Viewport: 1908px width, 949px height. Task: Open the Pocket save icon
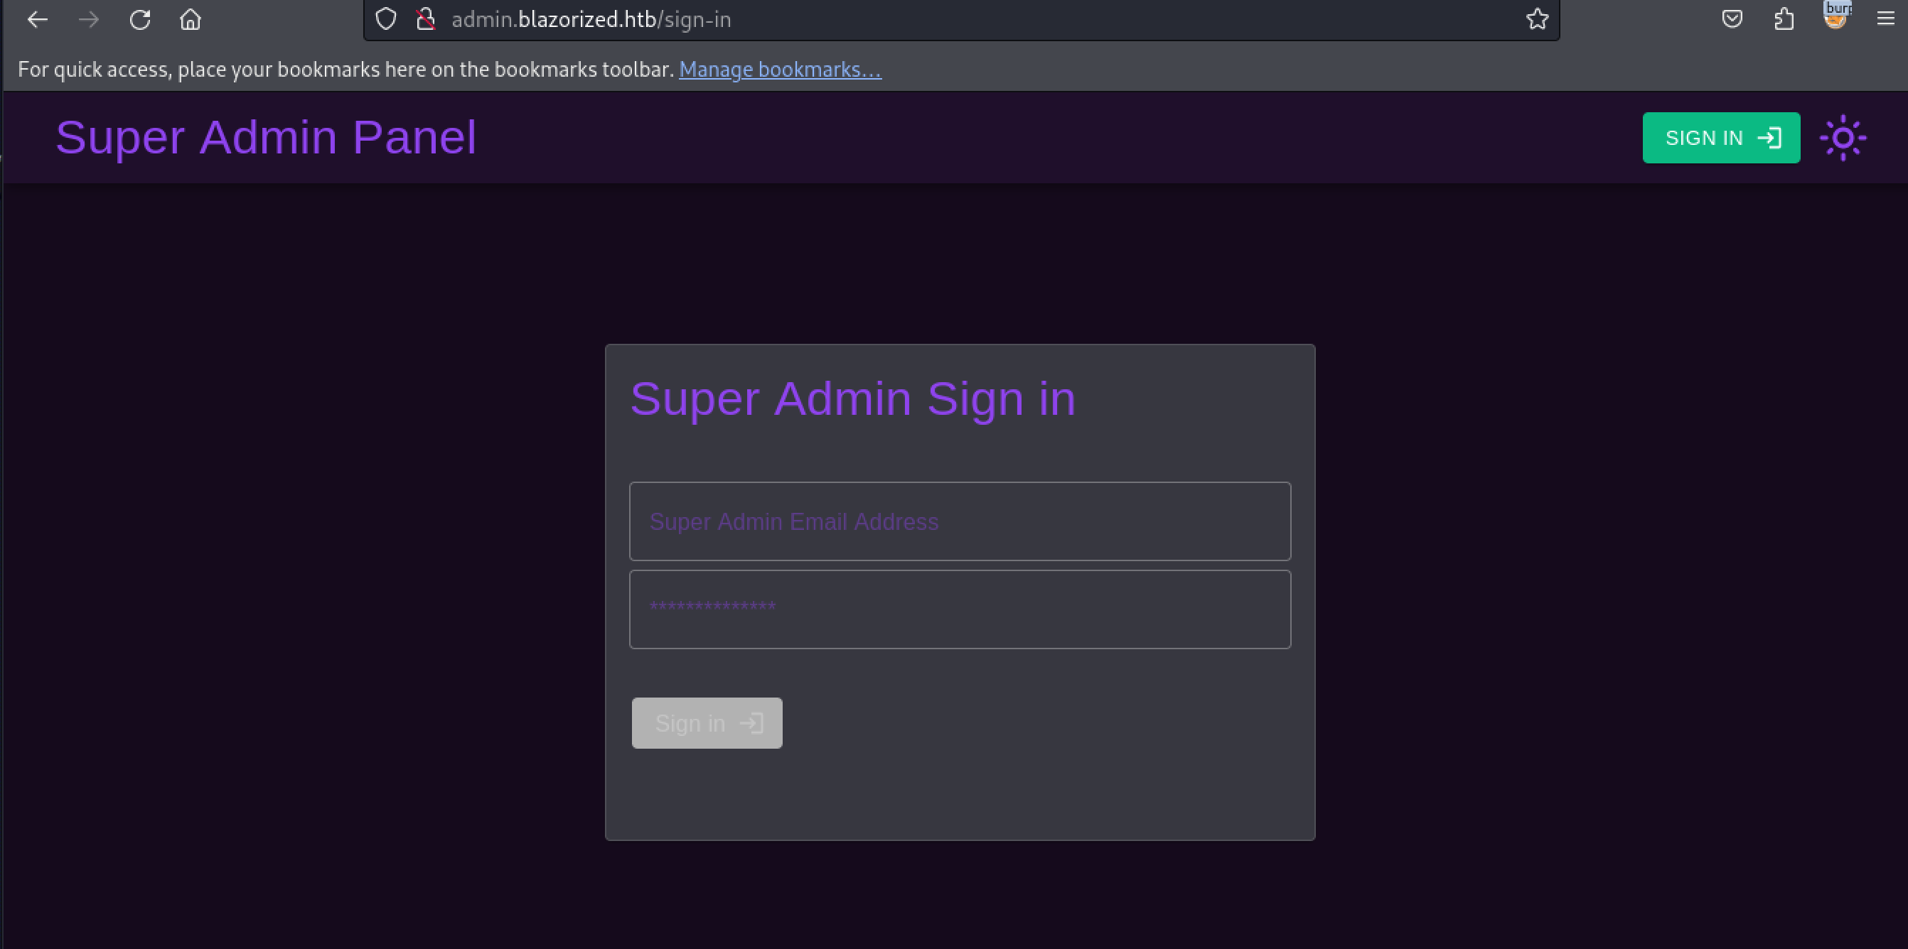click(1732, 19)
